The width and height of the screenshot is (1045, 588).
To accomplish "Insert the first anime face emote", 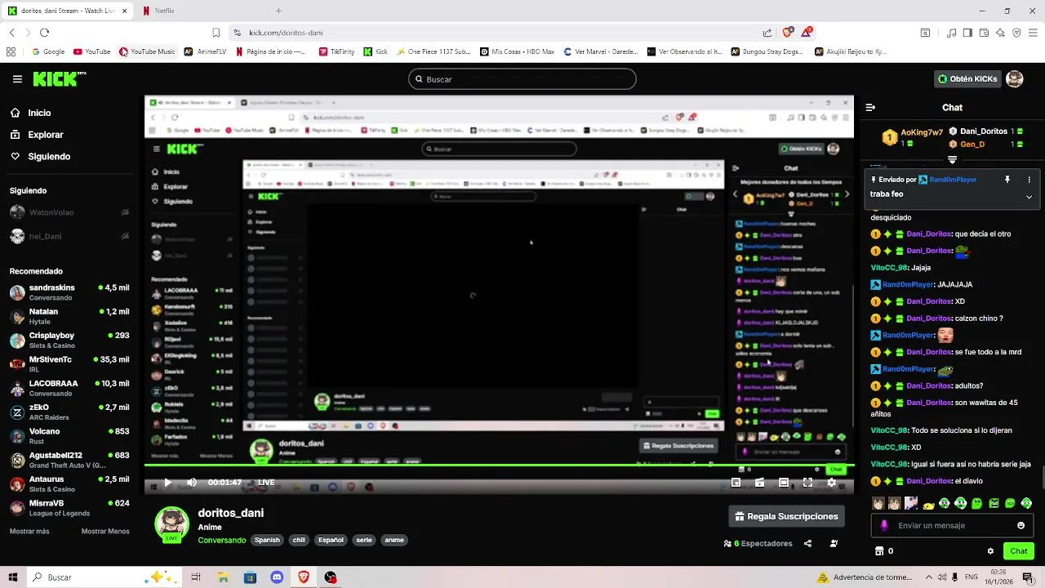I will pos(878,504).
